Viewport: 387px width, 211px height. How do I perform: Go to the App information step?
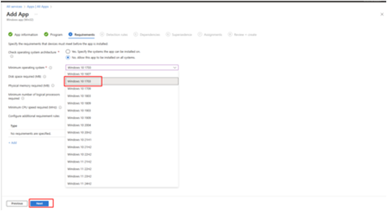[x=23, y=34]
